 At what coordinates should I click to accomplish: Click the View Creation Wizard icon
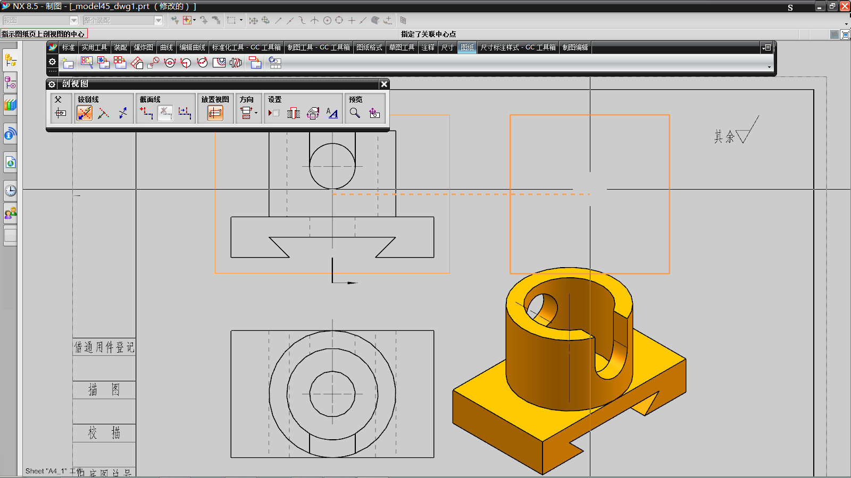[x=87, y=63]
